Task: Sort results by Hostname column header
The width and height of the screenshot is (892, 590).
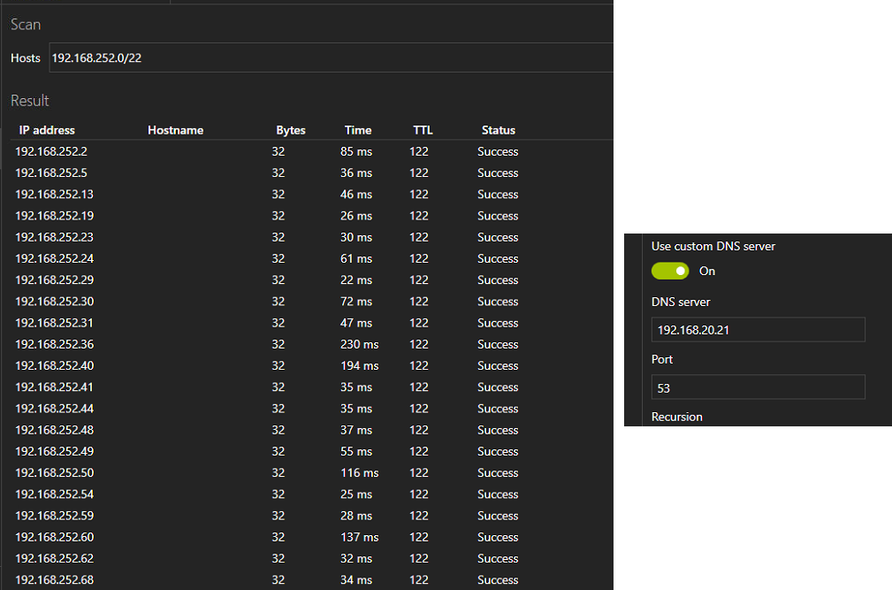Action: [x=175, y=130]
